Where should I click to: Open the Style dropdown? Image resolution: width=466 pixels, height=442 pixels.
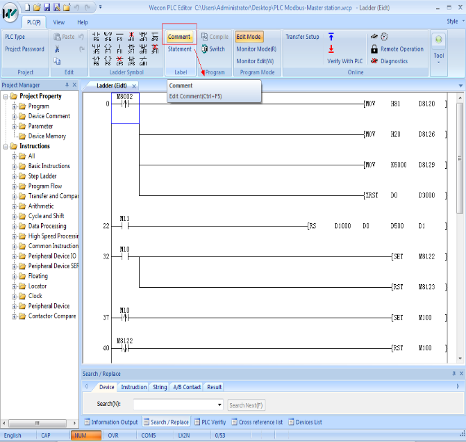tap(456, 21)
